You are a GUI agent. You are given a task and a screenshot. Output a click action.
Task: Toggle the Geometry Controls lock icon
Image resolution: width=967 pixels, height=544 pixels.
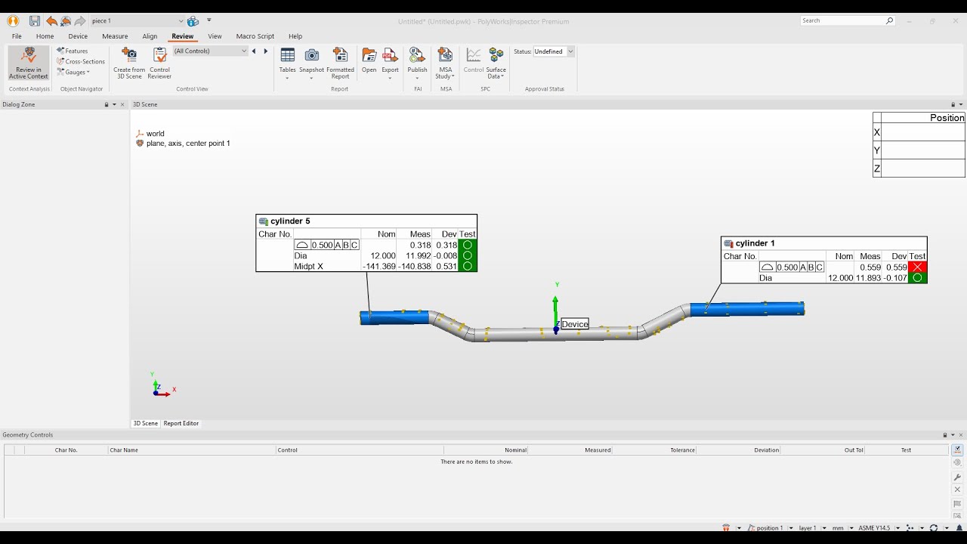tap(944, 435)
